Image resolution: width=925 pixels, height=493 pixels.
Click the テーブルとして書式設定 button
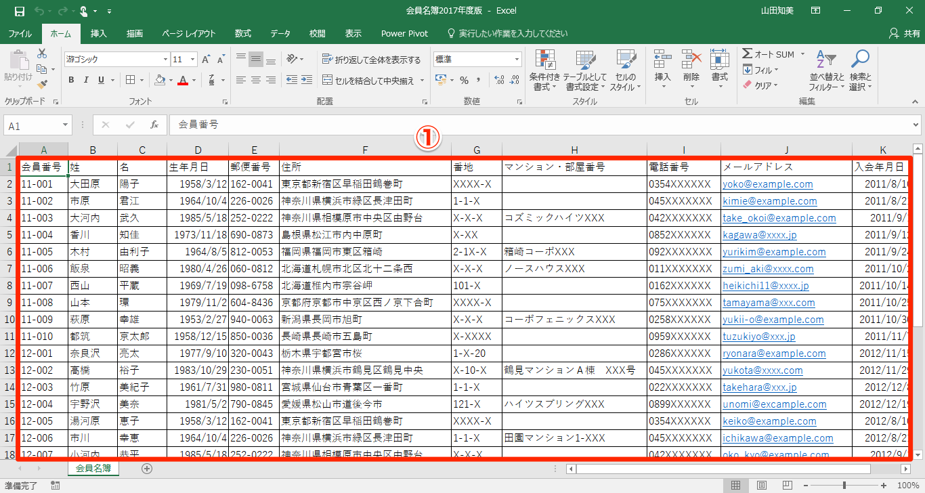pos(584,71)
